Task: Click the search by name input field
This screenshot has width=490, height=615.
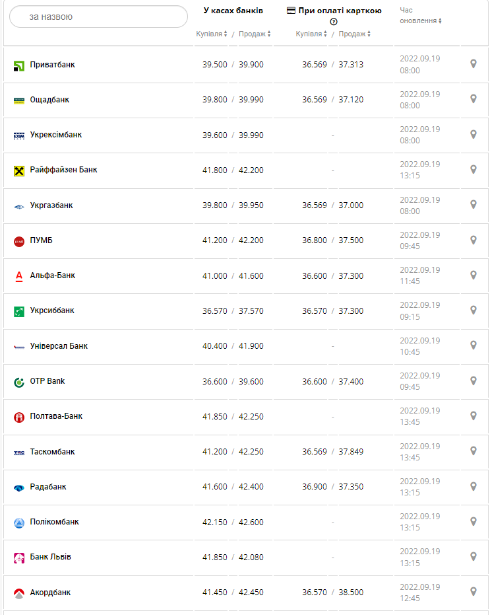Action: point(99,17)
